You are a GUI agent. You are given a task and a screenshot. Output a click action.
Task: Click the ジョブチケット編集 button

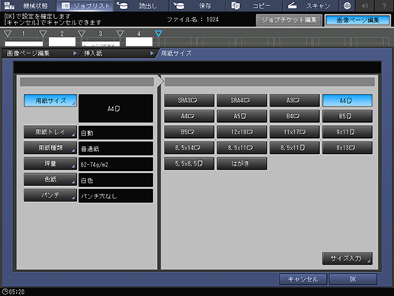[x=289, y=20]
